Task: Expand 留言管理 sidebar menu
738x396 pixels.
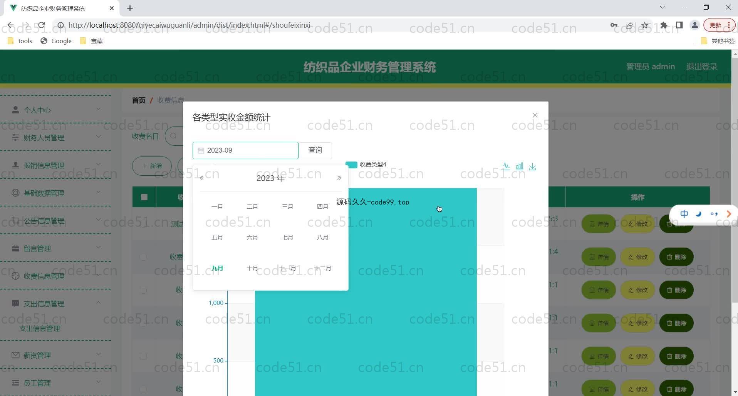Action: 56,248
